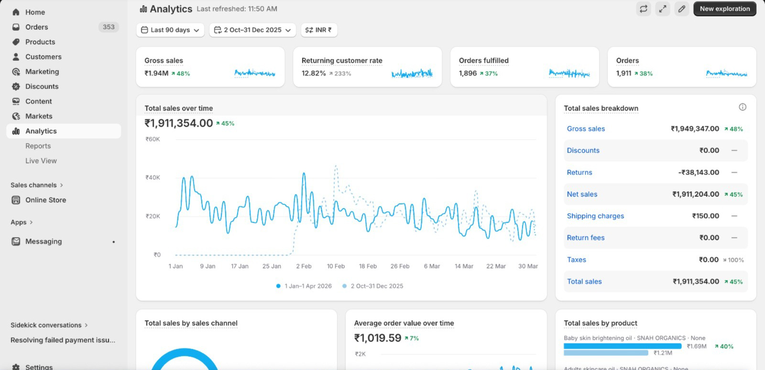Click the Marketing sidebar icon
This screenshot has height=370, width=765.
click(x=16, y=72)
